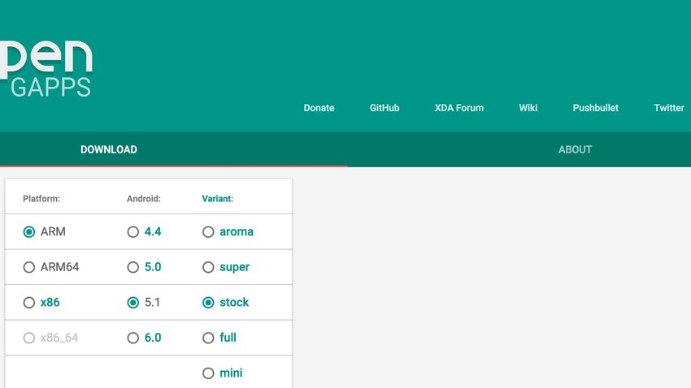Choose the x86 platform option
The height and width of the screenshot is (388, 691).
pos(29,302)
